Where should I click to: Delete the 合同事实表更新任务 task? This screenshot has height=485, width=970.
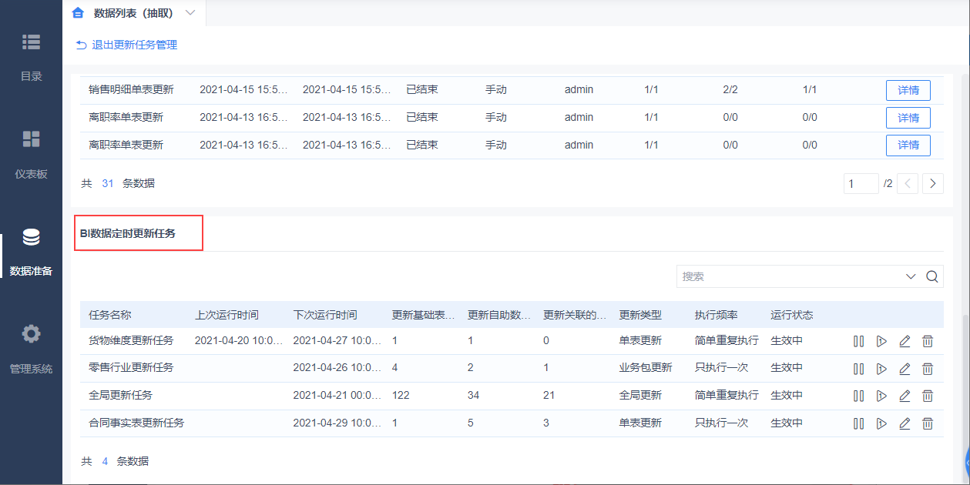(928, 423)
